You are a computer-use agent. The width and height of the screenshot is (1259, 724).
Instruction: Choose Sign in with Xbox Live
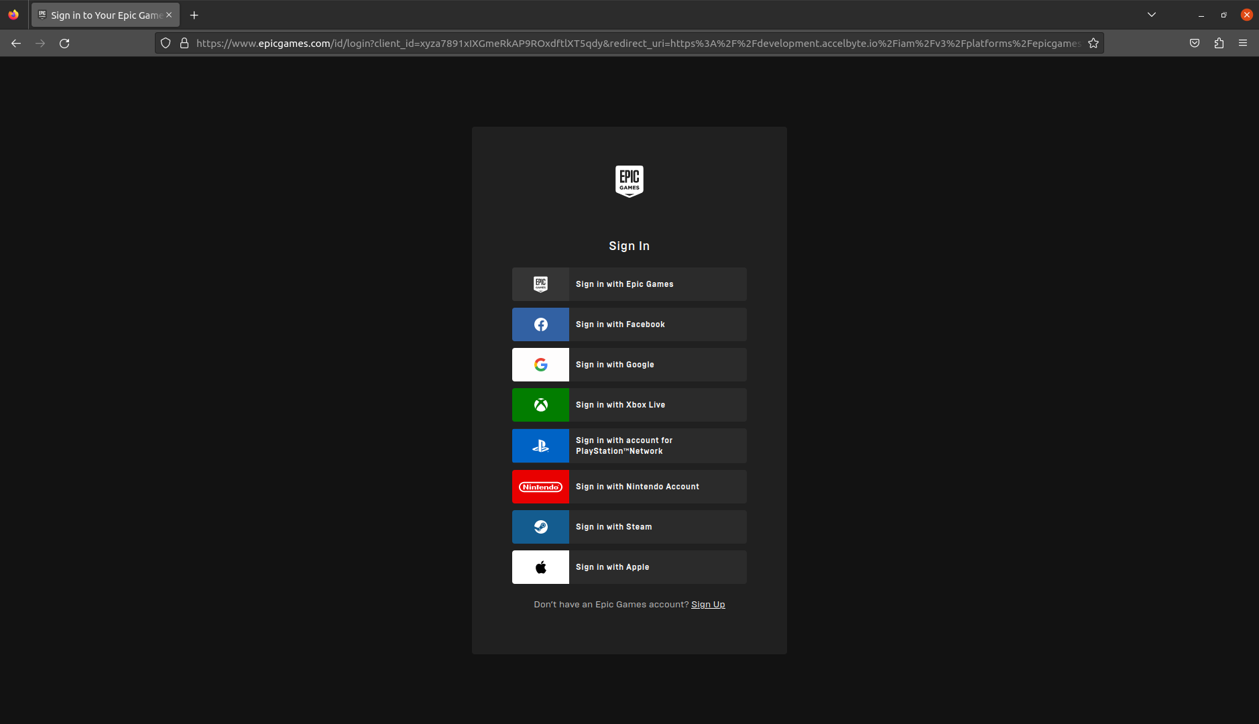click(x=629, y=405)
